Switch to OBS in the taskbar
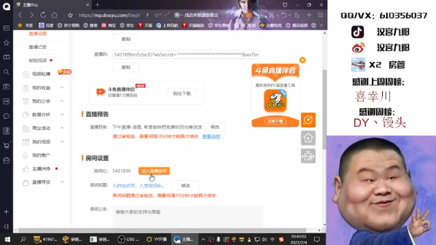 (x=128, y=239)
